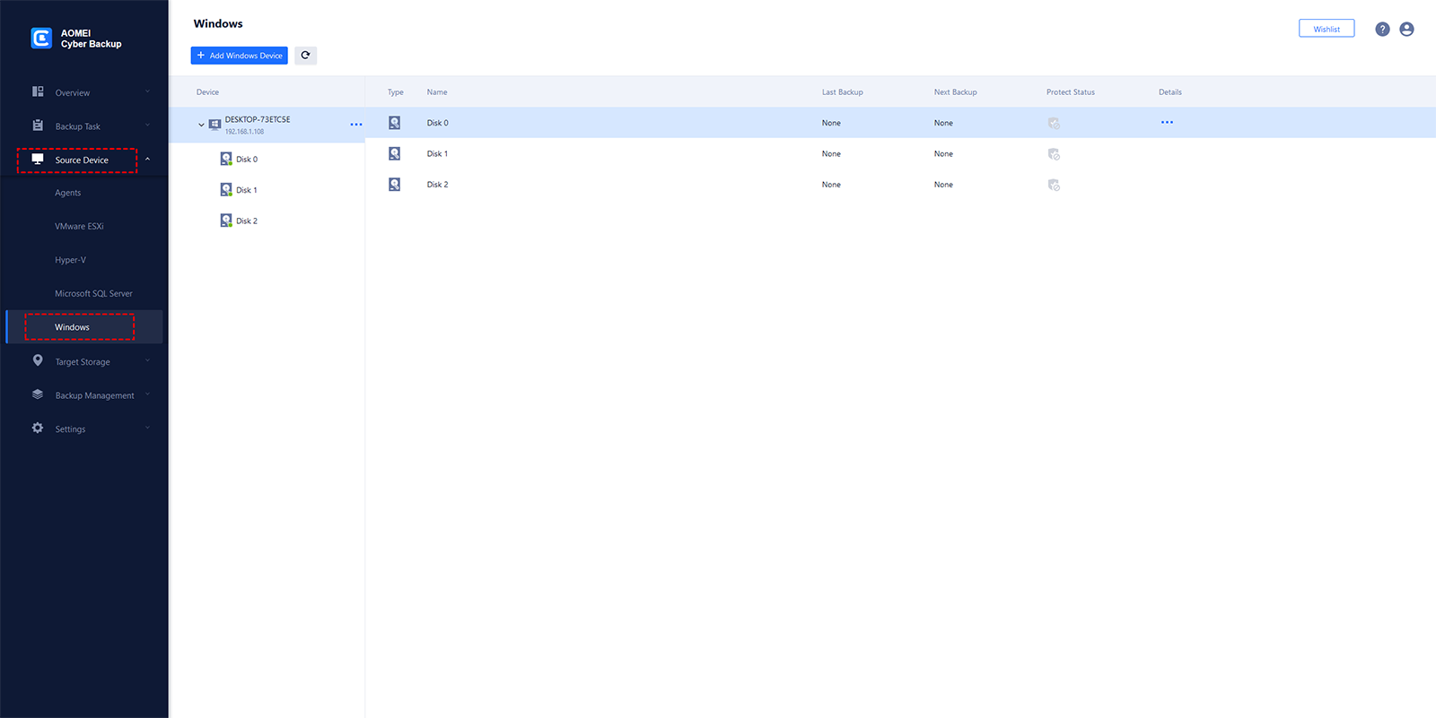1436x718 pixels.
Task: Click the Disk 2 icon in device tree
Action: pos(226,221)
